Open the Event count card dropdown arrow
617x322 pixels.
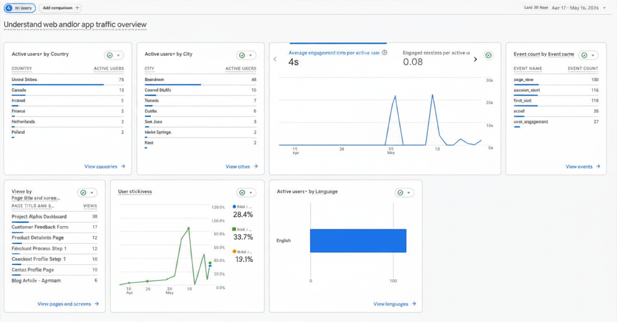593,56
